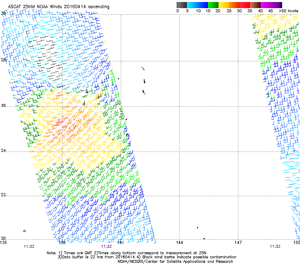Click the red 30-35 knots legend segment
Image resolution: width=300 pixels, height=264 pixels.
pyautogui.click(x=245, y=5)
